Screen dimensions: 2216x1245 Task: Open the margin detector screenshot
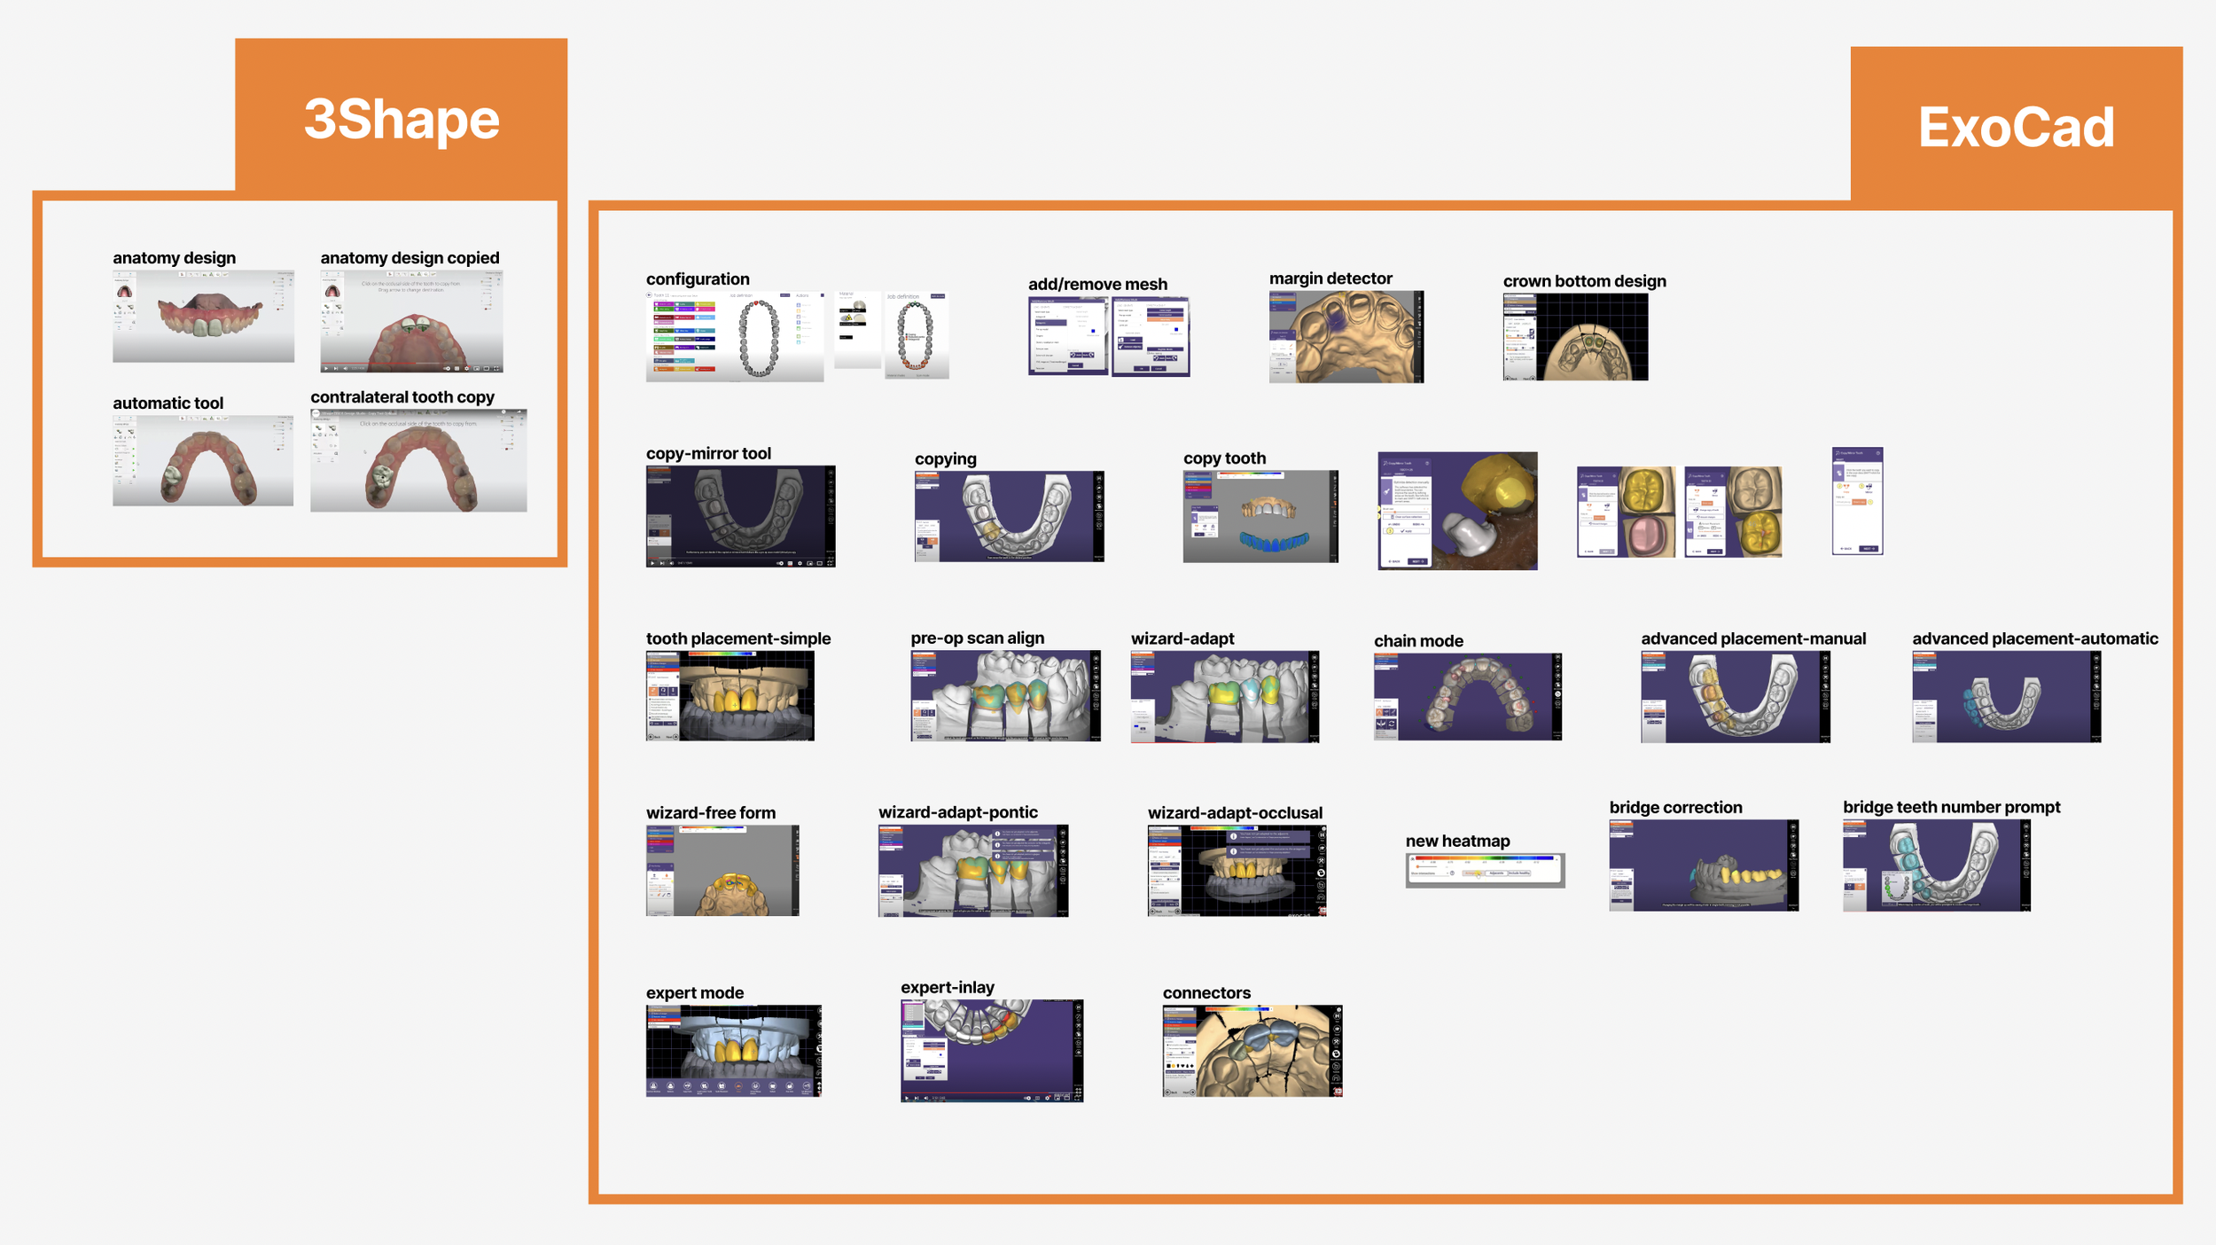click(1346, 337)
